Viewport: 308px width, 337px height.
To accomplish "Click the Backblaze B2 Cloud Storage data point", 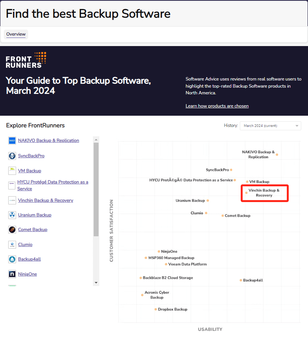I will [x=141, y=278].
